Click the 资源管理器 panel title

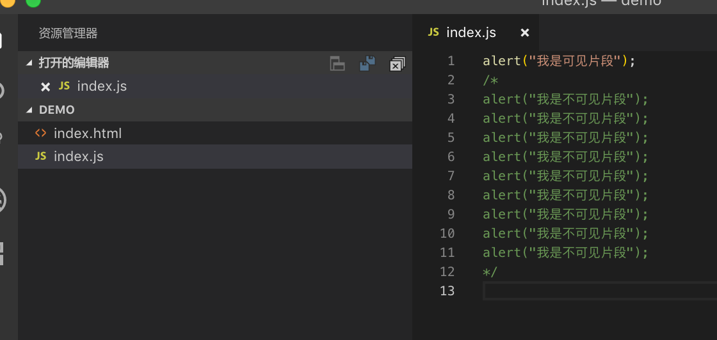pyautogui.click(x=68, y=33)
